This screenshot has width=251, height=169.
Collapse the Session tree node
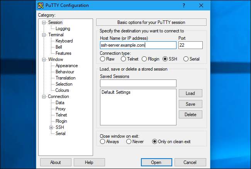click(x=44, y=22)
